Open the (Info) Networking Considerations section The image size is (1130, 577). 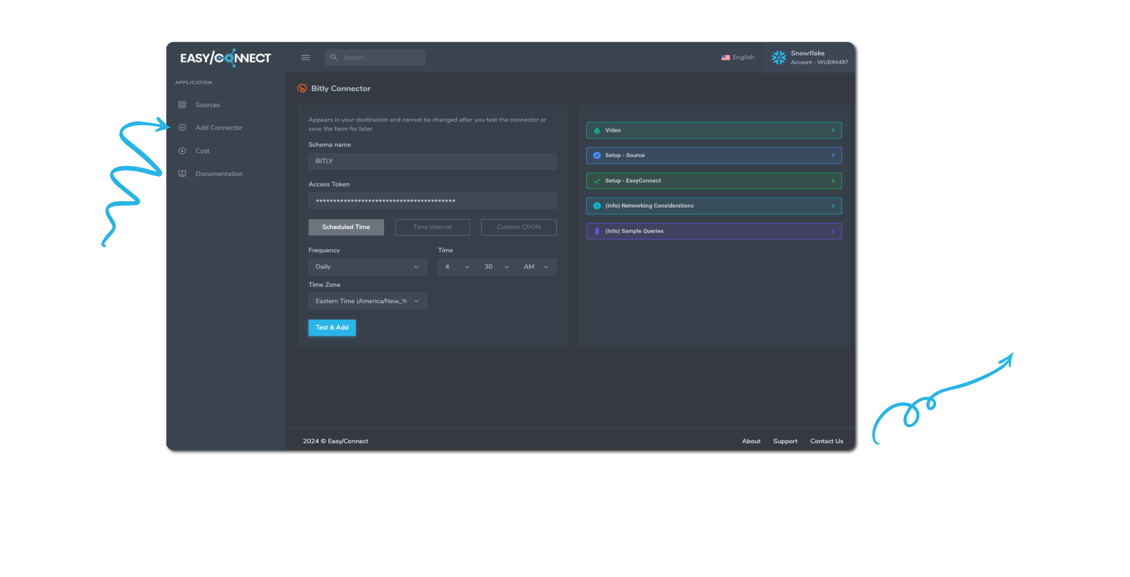714,206
